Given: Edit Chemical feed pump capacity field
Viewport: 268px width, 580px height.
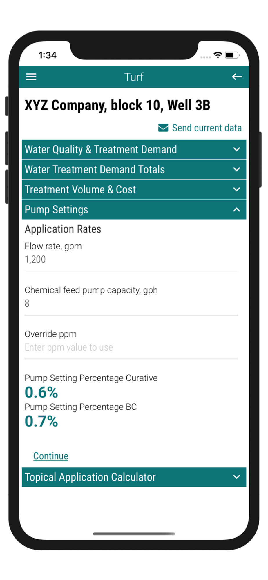Looking at the screenshot, I should pos(131,303).
